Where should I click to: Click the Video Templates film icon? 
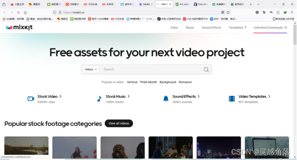[232, 98]
